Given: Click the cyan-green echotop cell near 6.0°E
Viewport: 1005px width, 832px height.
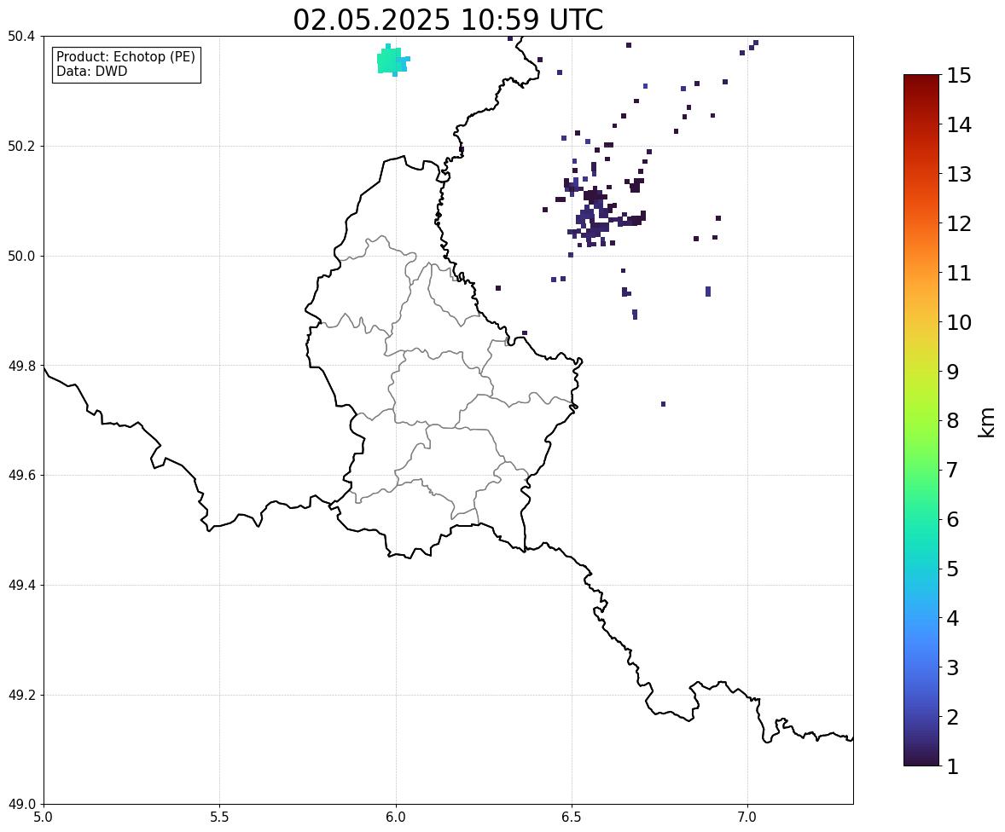Looking at the screenshot, I should [x=392, y=61].
